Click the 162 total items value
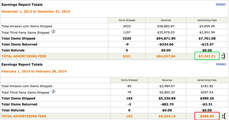 (129, 116)
